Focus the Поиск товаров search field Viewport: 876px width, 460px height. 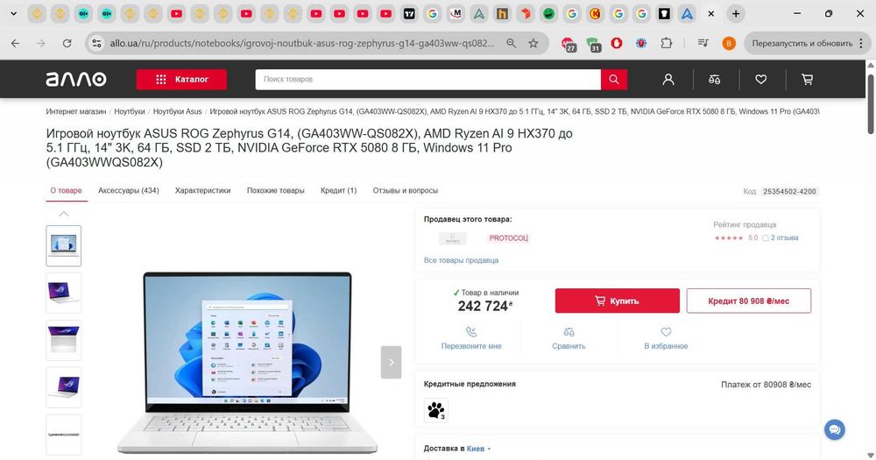coord(428,80)
